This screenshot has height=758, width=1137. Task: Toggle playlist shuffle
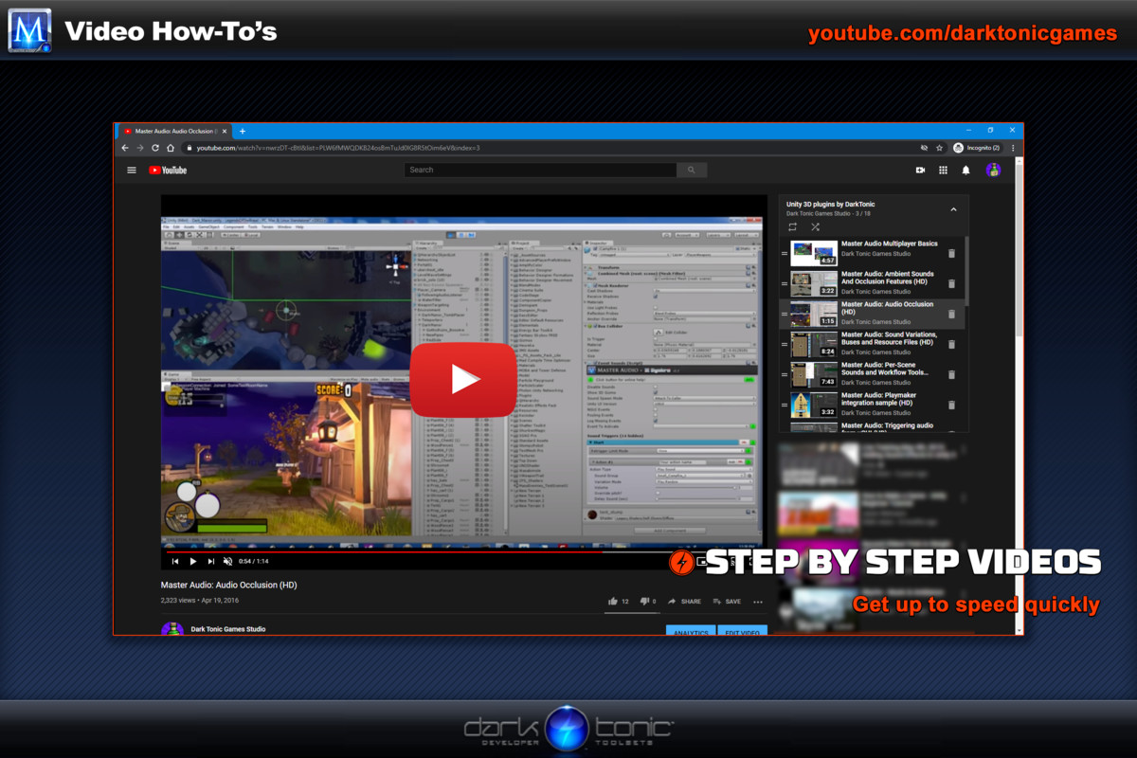point(815,227)
